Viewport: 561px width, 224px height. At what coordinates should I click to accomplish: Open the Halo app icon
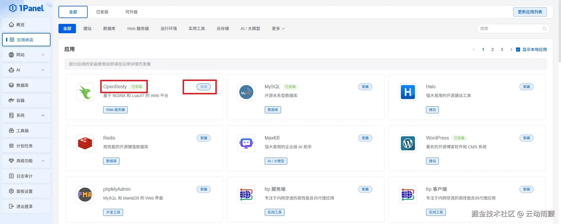tap(408, 92)
